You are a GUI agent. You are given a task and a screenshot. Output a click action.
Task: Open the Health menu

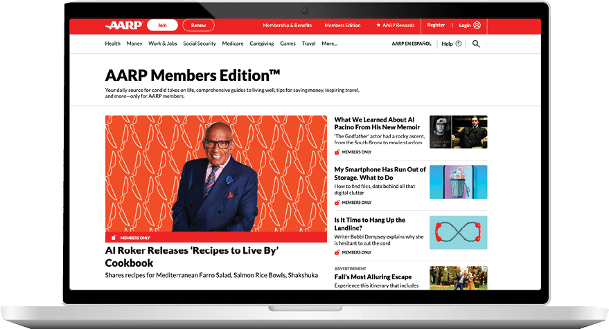(113, 44)
